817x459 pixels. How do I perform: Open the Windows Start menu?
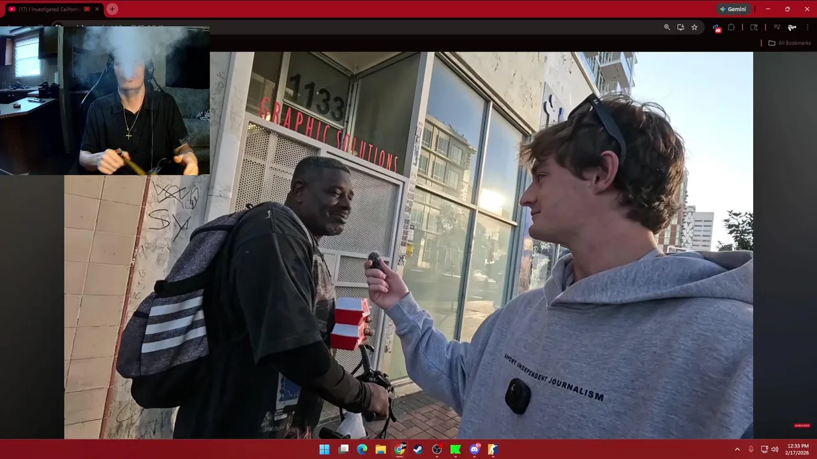coord(324,449)
